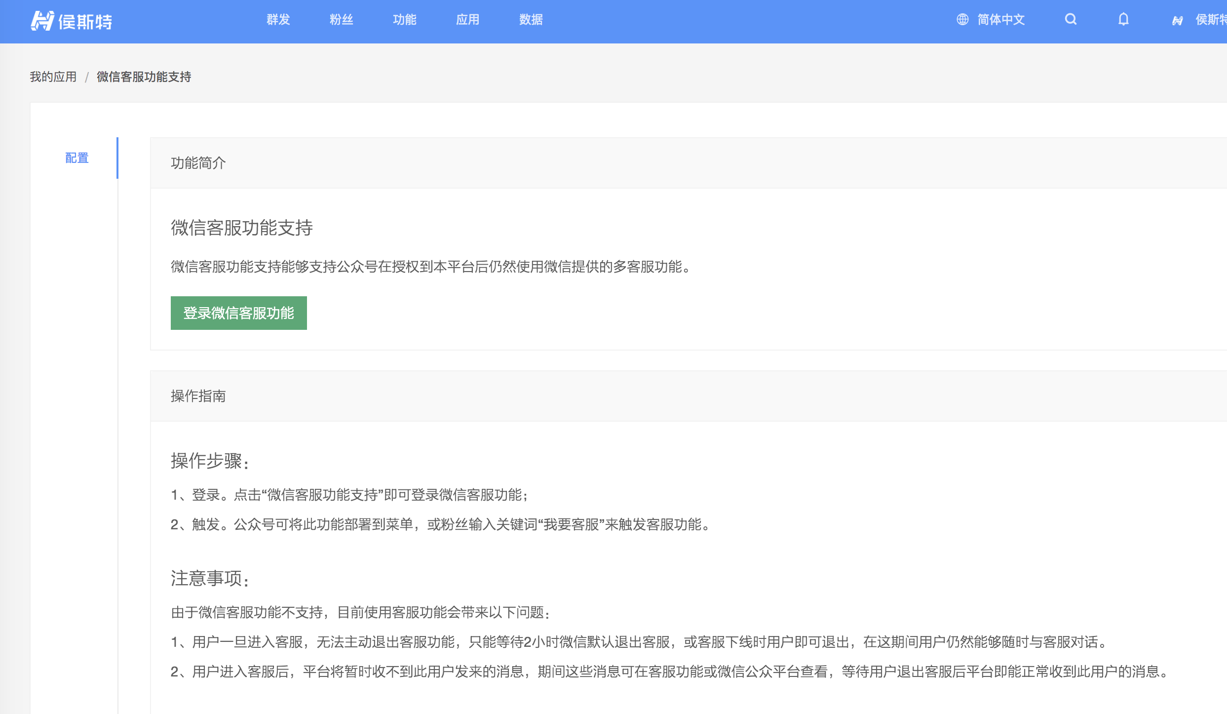Open the 功能 menu
Screen dimensions: 1227x714
click(x=405, y=19)
